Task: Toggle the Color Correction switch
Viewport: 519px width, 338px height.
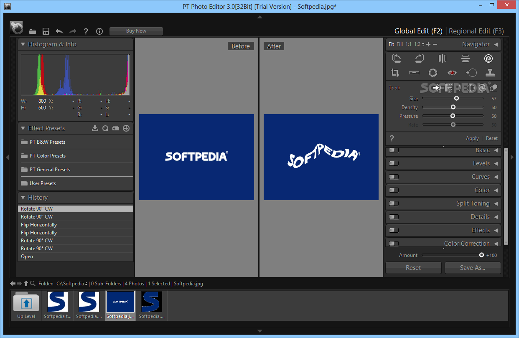Action: click(x=394, y=244)
